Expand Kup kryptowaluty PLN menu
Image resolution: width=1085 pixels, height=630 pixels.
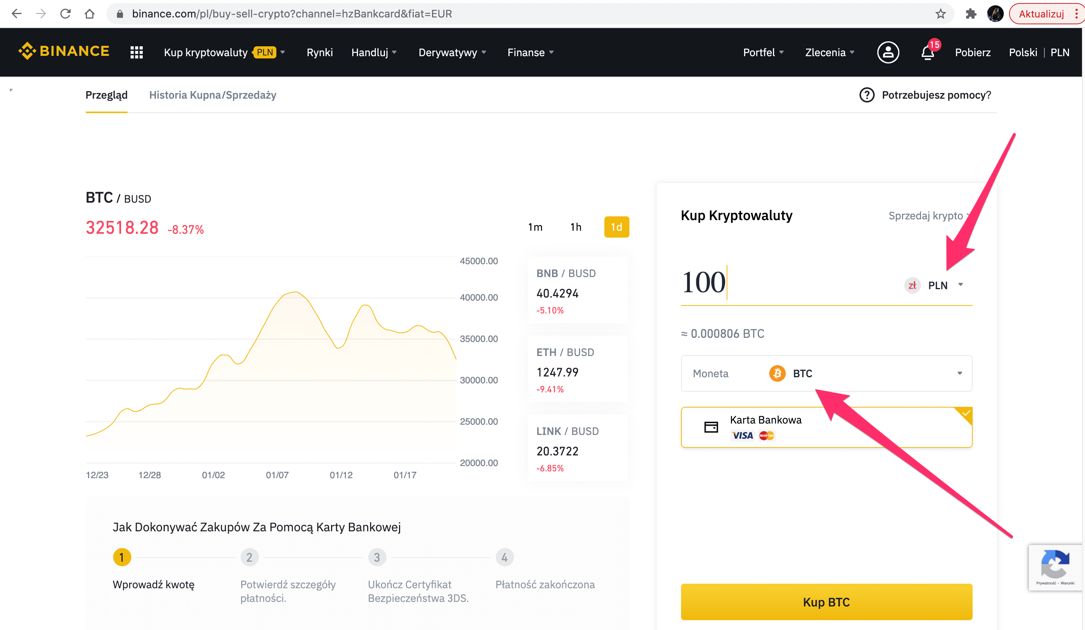point(224,52)
